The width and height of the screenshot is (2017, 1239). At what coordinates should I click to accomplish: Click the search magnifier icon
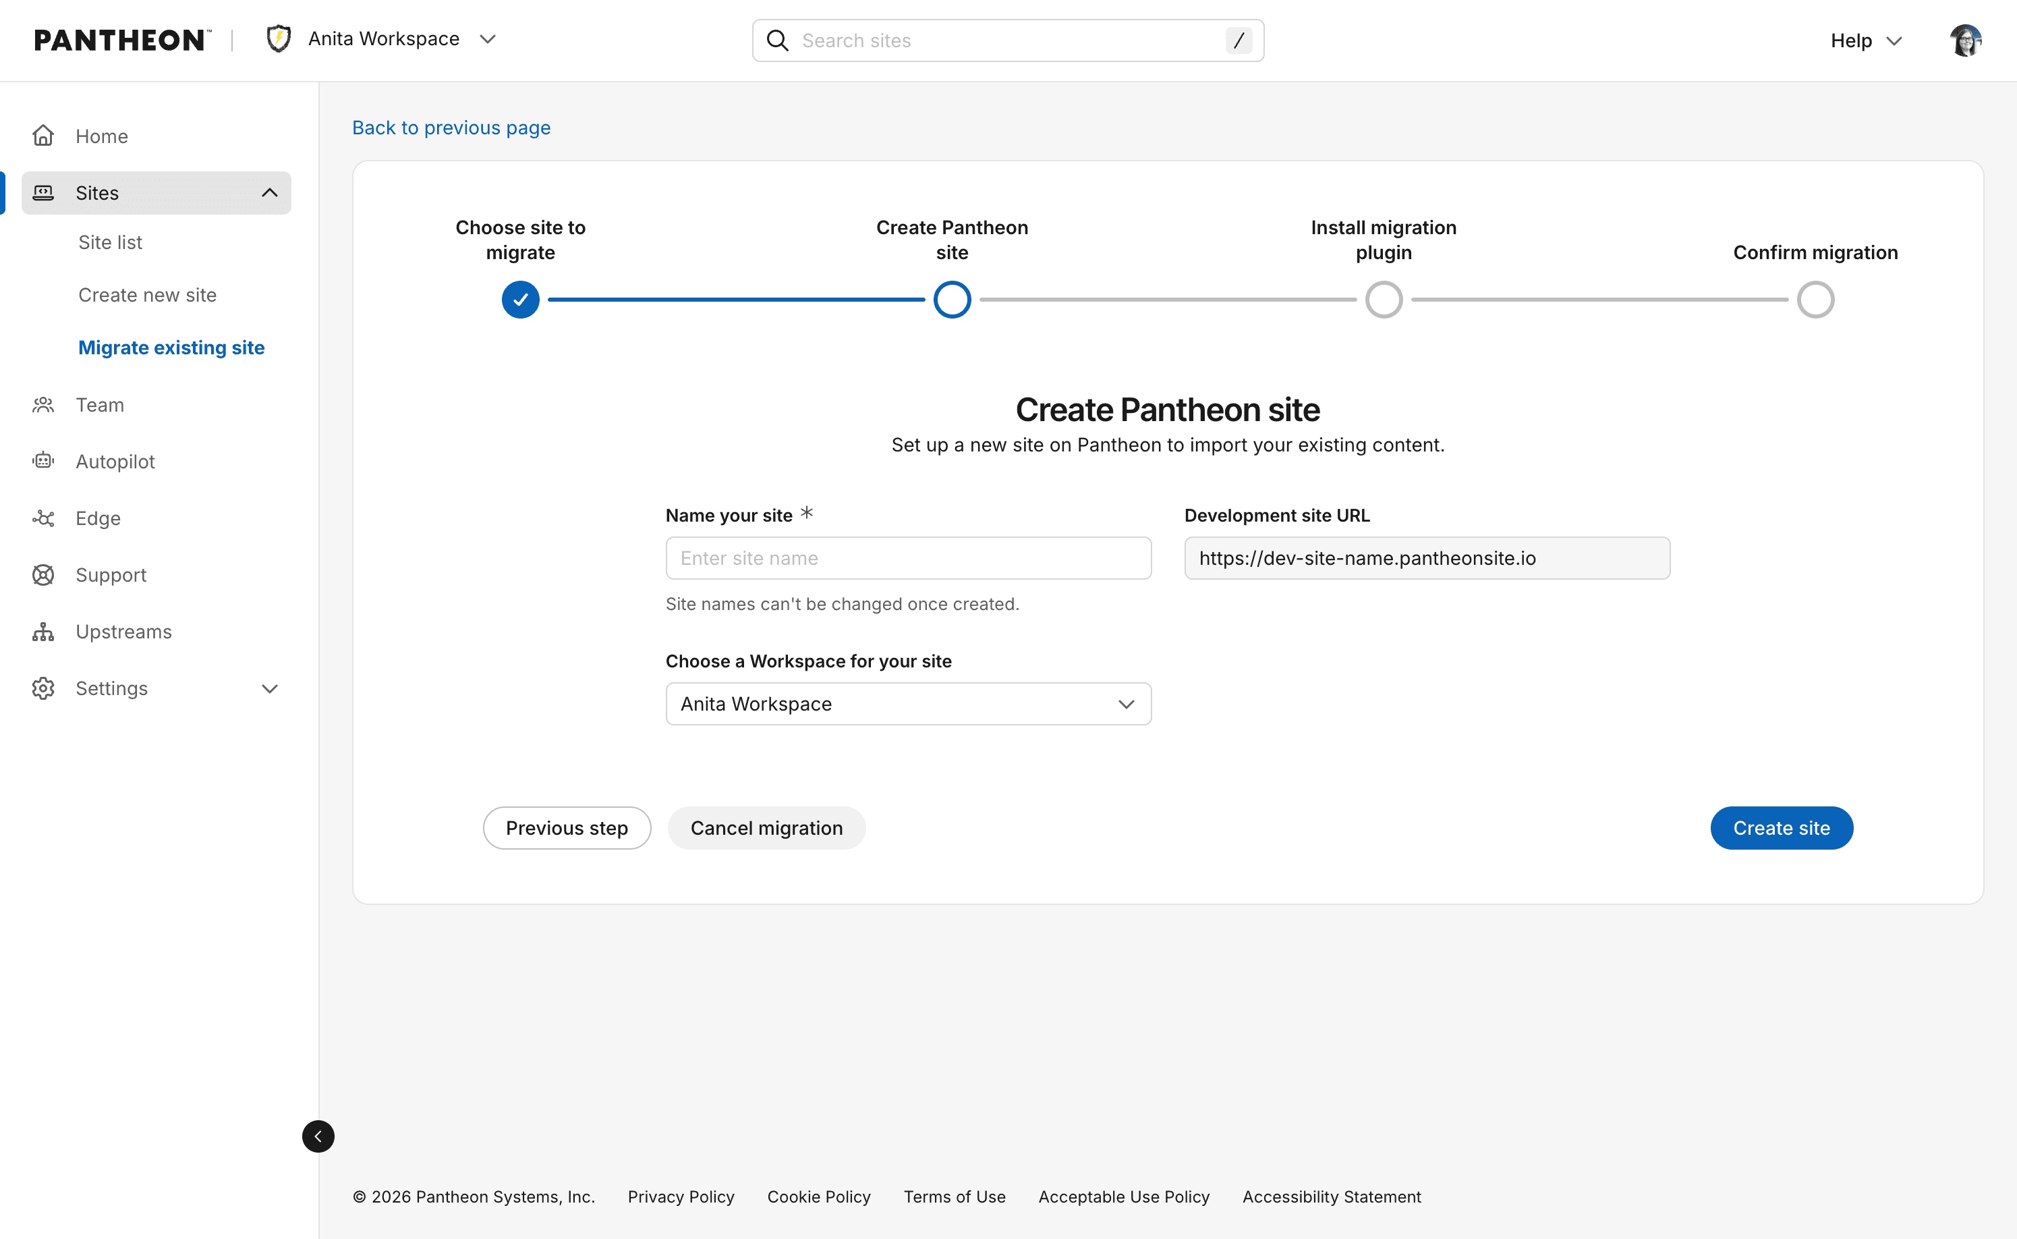pos(777,40)
